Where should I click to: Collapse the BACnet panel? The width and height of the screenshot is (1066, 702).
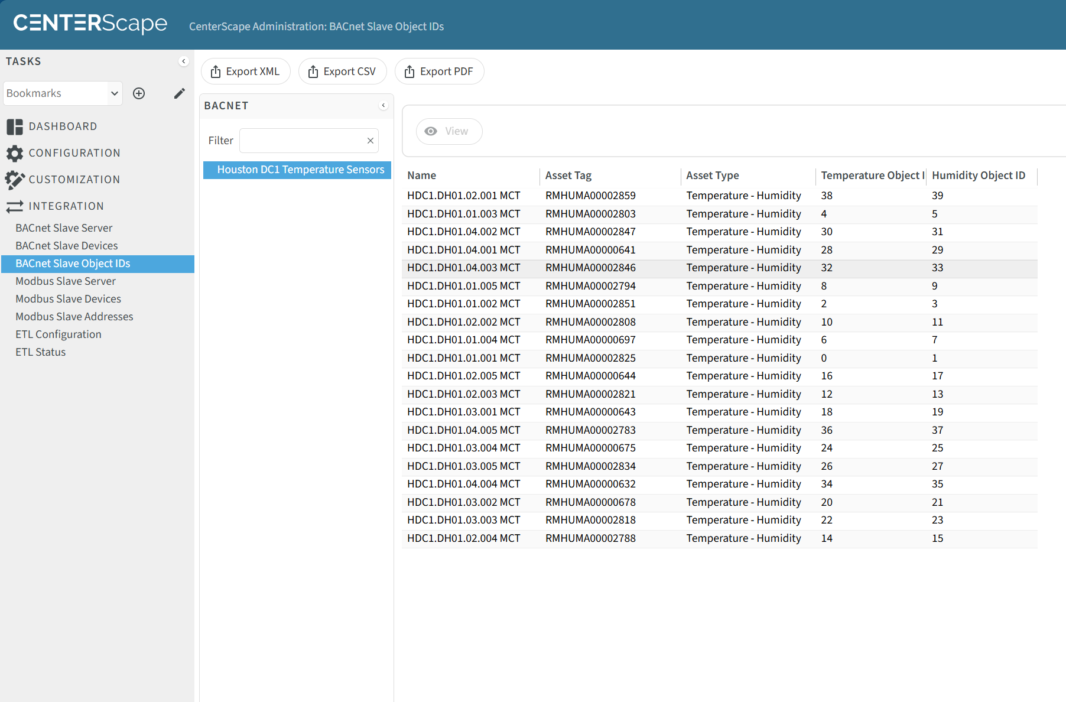(x=383, y=106)
